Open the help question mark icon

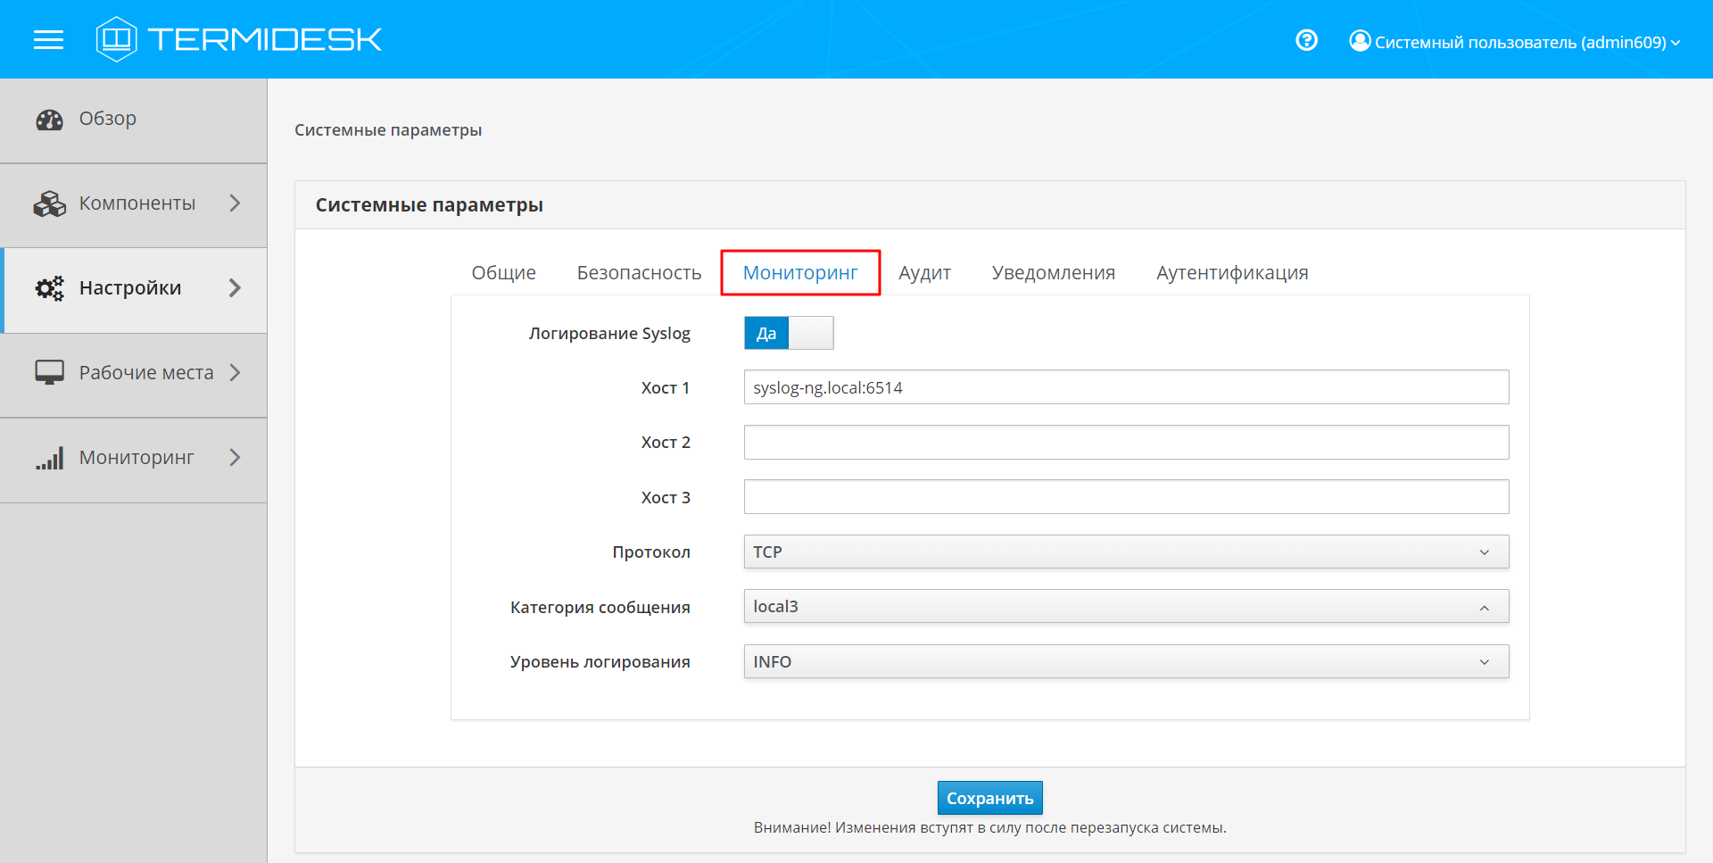coord(1306,40)
